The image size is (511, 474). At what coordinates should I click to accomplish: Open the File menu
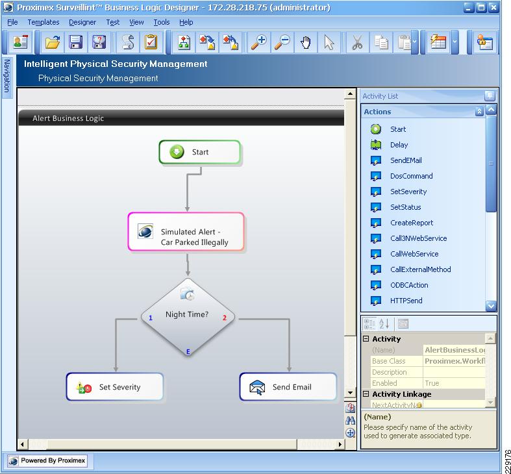[12, 22]
